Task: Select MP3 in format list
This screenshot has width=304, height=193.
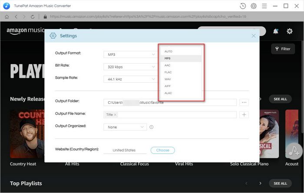Action: (181, 58)
